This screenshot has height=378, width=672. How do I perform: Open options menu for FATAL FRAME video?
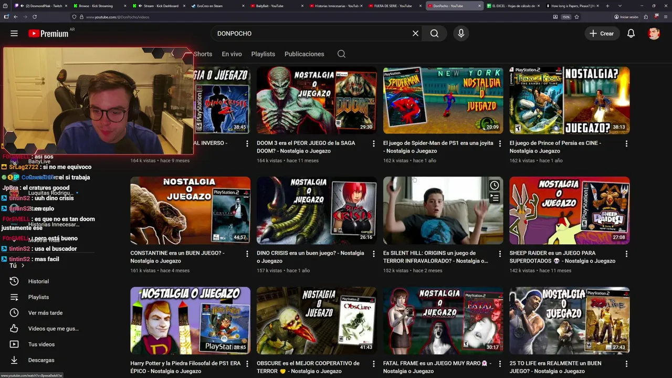click(500, 364)
